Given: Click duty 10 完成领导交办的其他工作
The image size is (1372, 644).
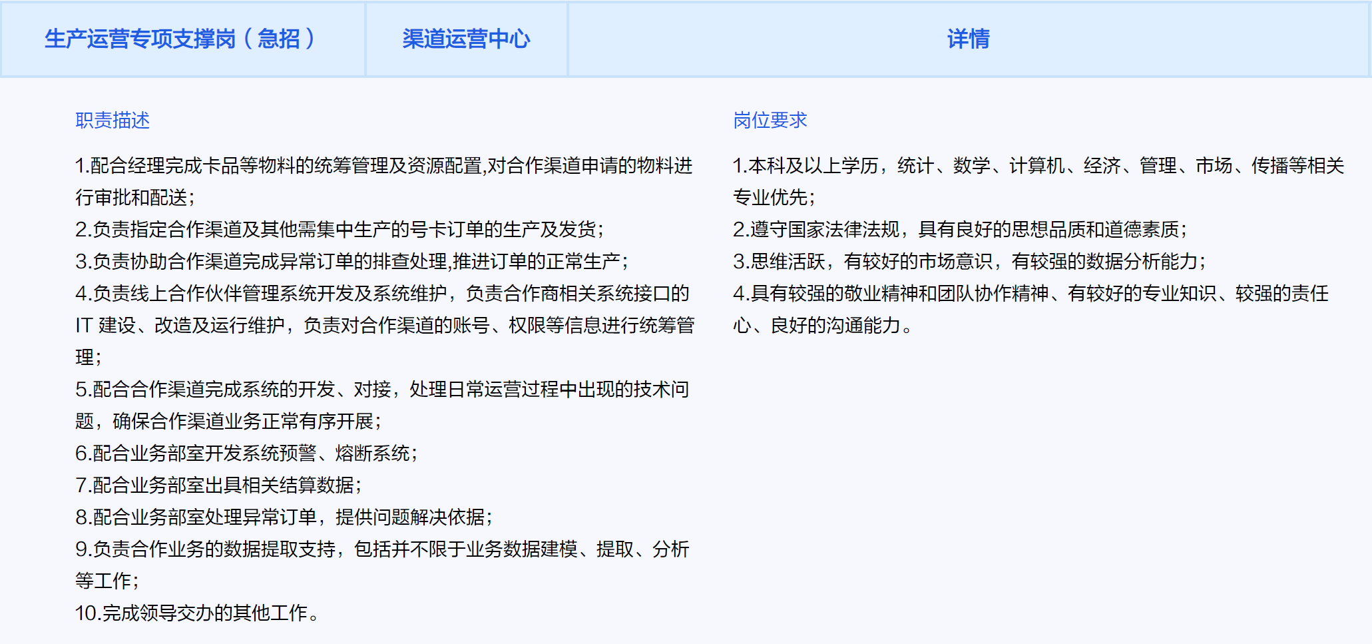Looking at the screenshot, I should [x=198, y=613].
